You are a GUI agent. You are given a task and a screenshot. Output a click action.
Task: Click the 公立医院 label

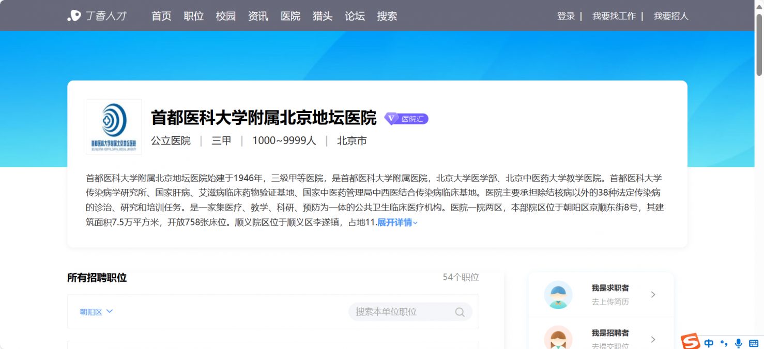coord(171,140)
